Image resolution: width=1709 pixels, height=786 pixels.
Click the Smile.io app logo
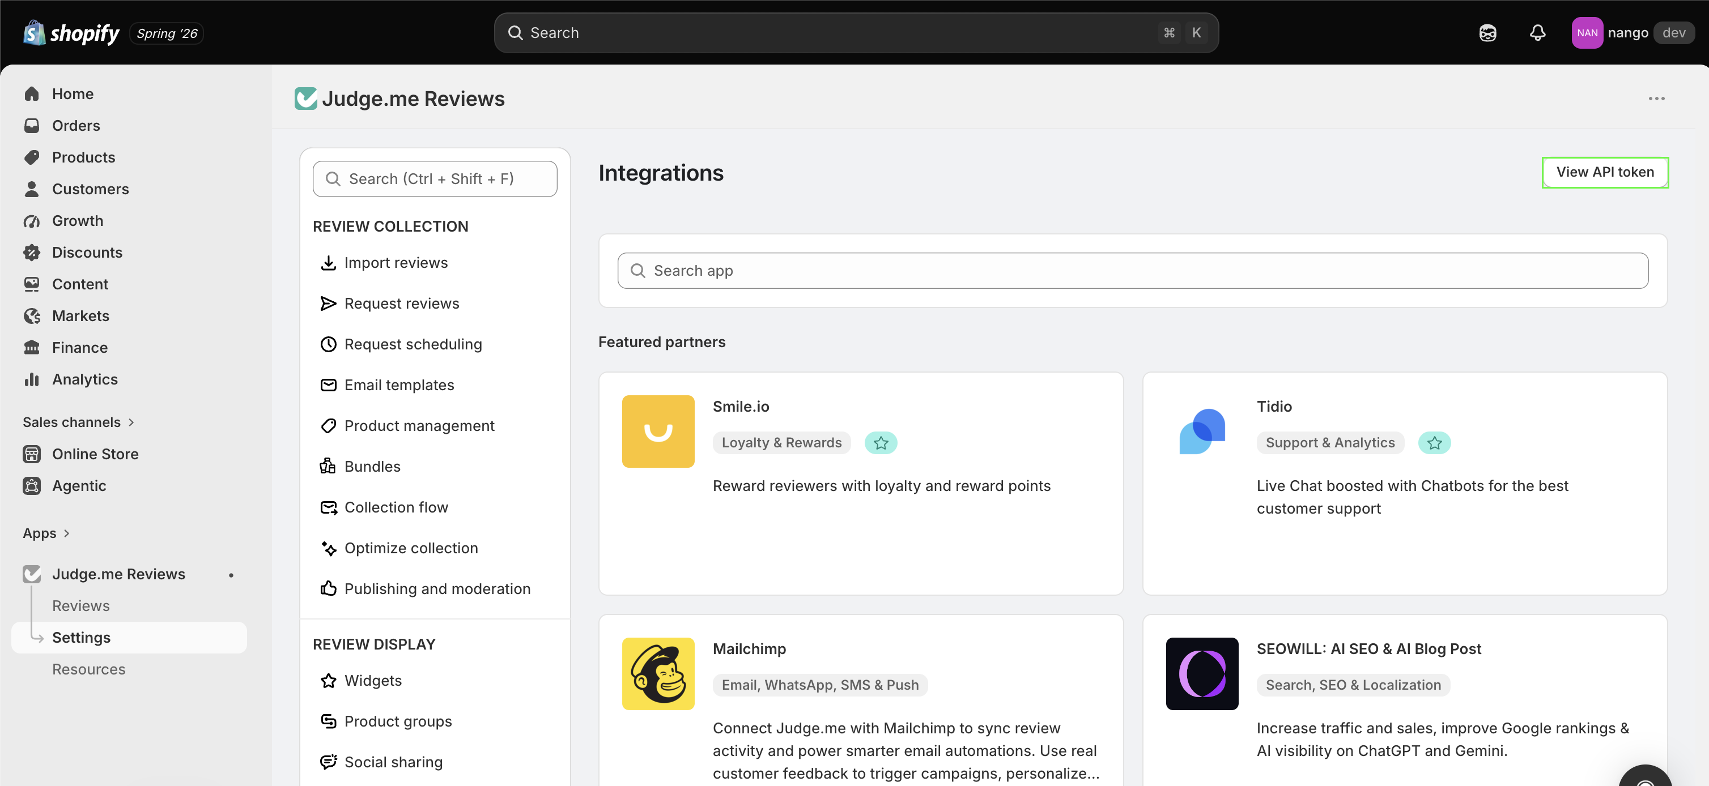pos(657,432)
